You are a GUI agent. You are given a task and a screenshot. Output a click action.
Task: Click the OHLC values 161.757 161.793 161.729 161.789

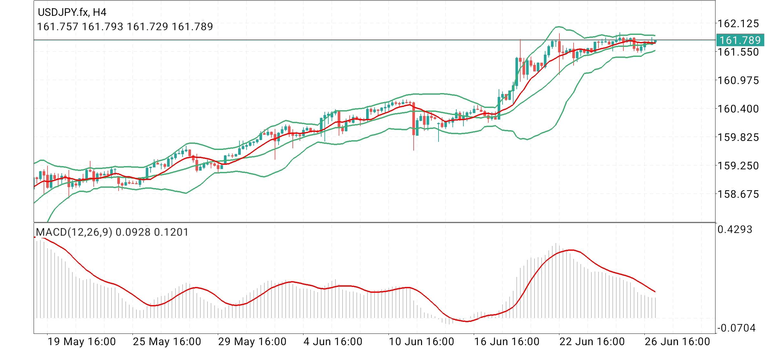pyautogui.click(x=125, y=26)
